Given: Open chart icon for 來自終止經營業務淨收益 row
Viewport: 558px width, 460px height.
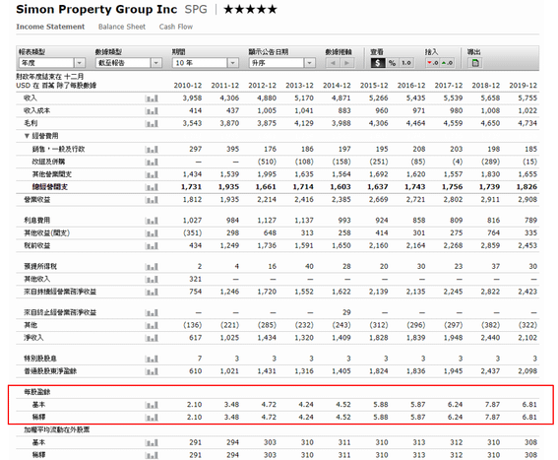Looking at the screenshot, I should click(152, 313).
